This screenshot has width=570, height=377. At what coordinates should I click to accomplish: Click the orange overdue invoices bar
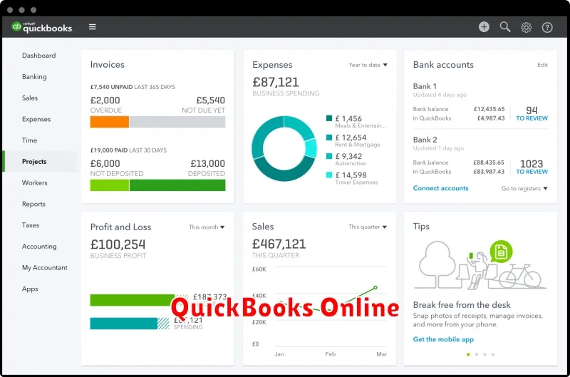(x=110, y=122)
